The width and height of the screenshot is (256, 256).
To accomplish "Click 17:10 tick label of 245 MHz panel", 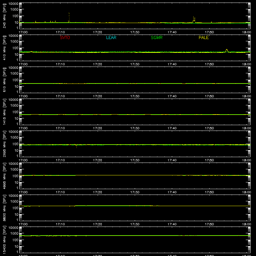I will 60,32.
